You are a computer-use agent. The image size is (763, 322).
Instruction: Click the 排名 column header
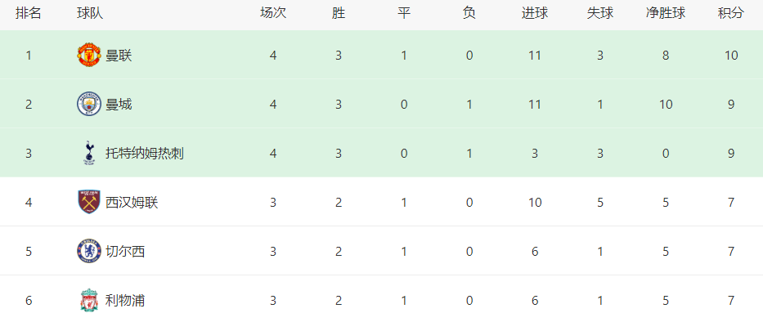click(x=29, y=13)
